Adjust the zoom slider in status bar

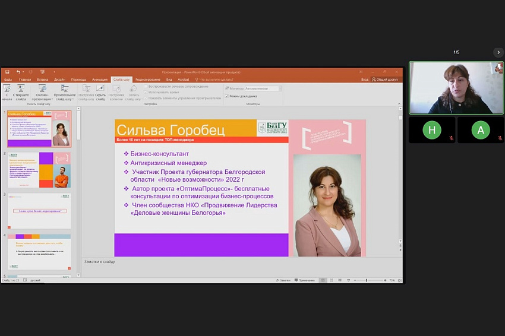point(366,280)
